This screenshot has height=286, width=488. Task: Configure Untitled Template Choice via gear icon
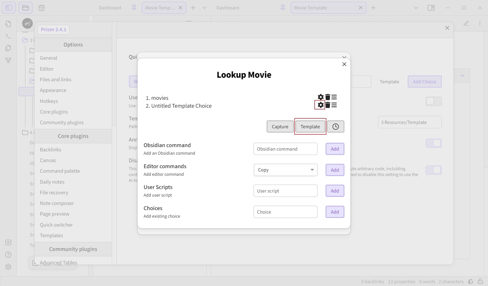coord(321,105)
